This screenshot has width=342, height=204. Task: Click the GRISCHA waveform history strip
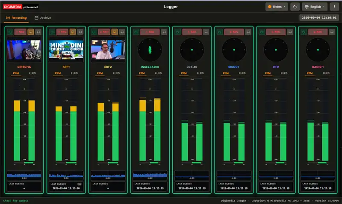24,175
